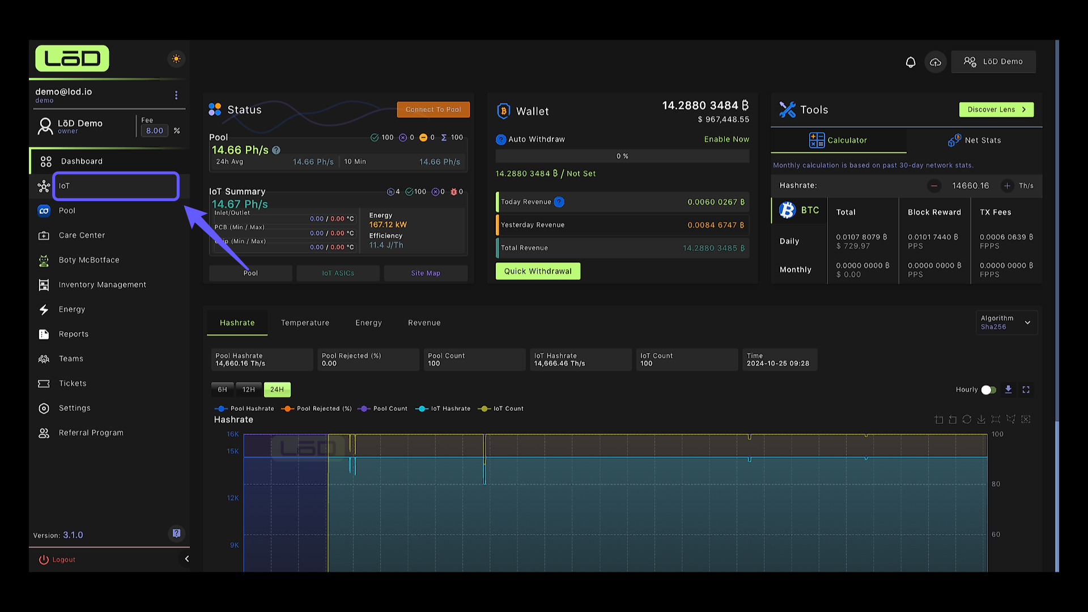Click Enable Now for Auto Withdraw
The image size is (1088, 612).
coord(726,139)
